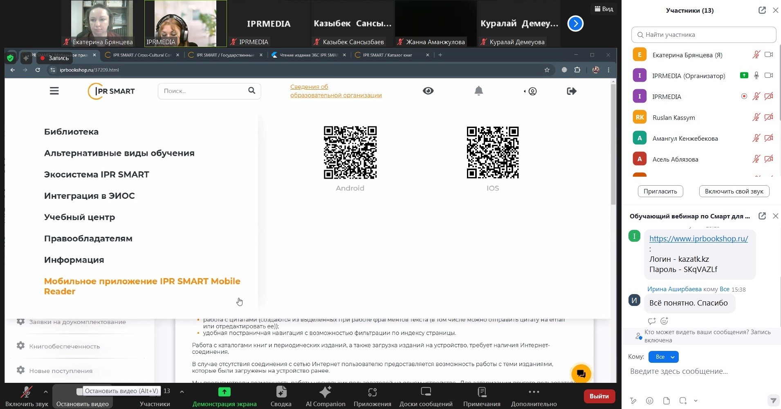Viewport: 781px width, 409px height.
Task: Expand screenshot options chevron in chat toolbar
Action: click(x=696, y=401)
